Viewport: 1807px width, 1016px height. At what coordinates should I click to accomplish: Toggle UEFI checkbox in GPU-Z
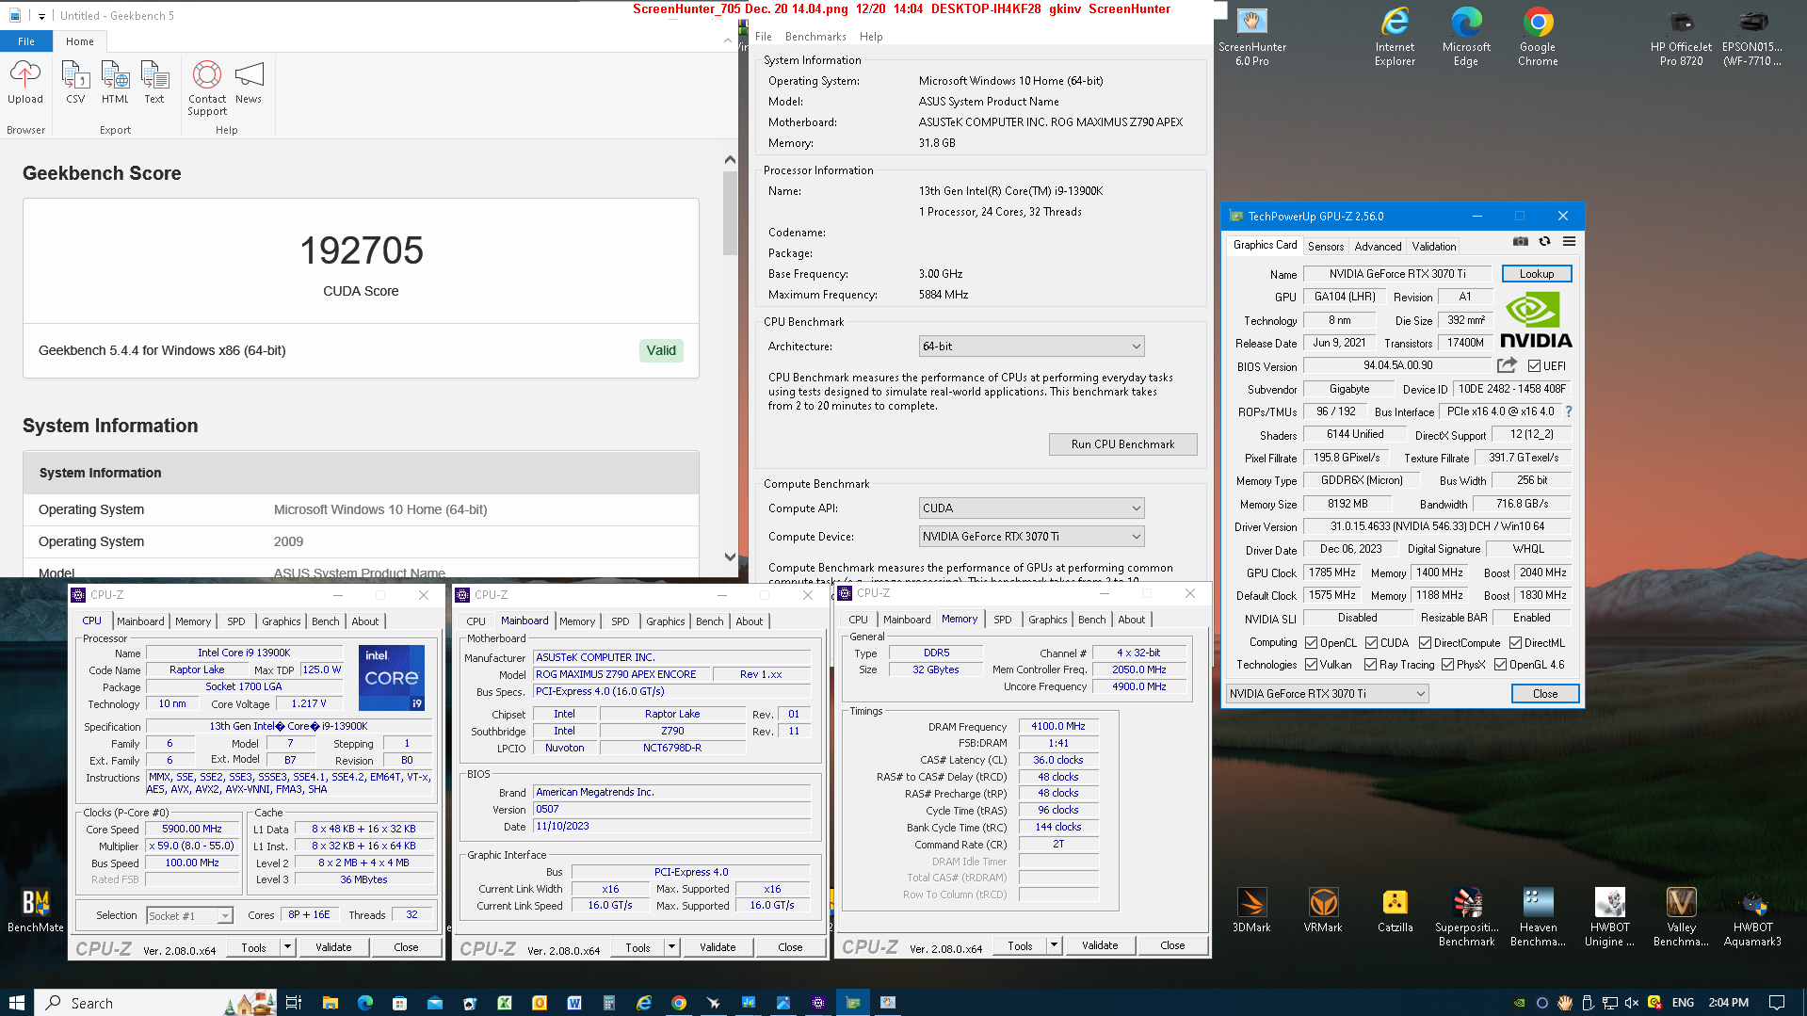1535,366
